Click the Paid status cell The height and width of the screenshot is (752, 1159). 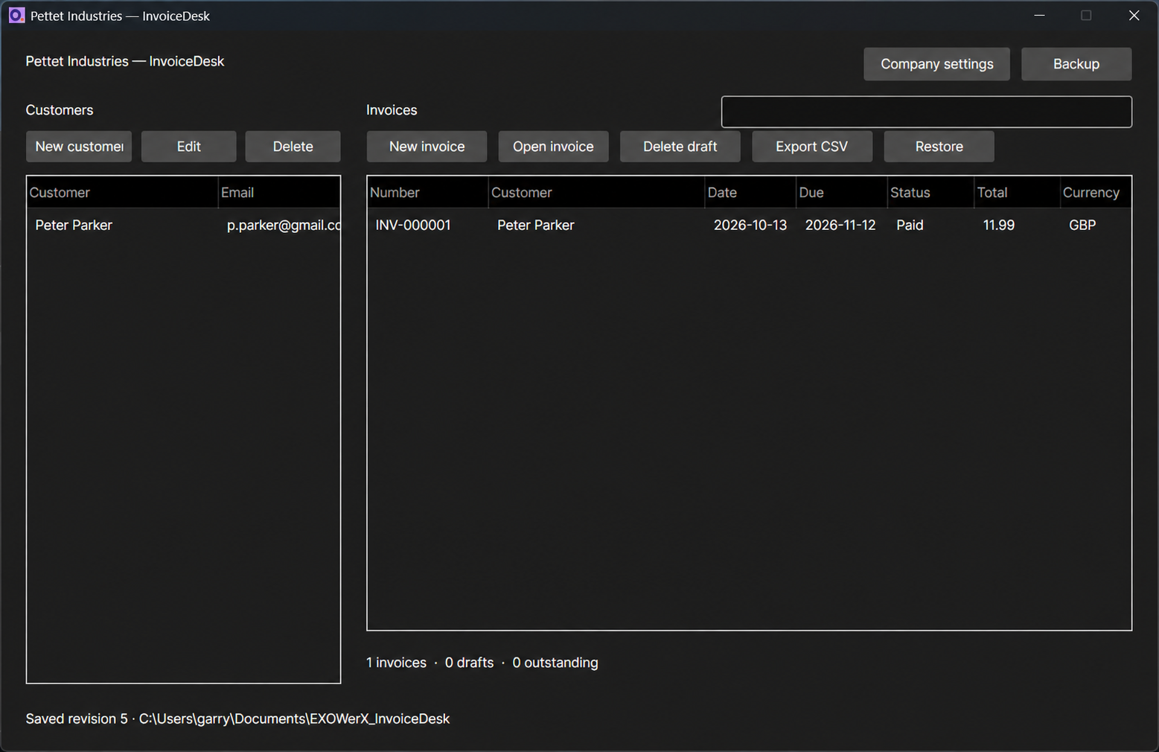tap(910, 225)
